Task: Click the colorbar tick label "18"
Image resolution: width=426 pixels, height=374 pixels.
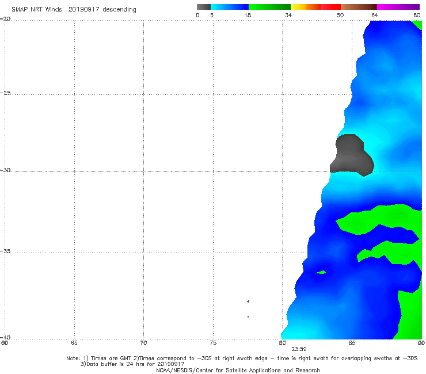Action: (x=248, y=16)
